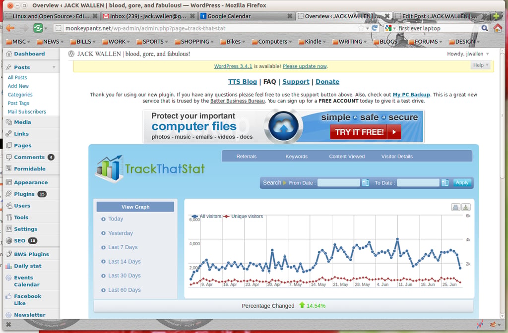Collapse the Posts submenu arrow
This screenshot has height=333, width=508.
[x=54, y=67]
